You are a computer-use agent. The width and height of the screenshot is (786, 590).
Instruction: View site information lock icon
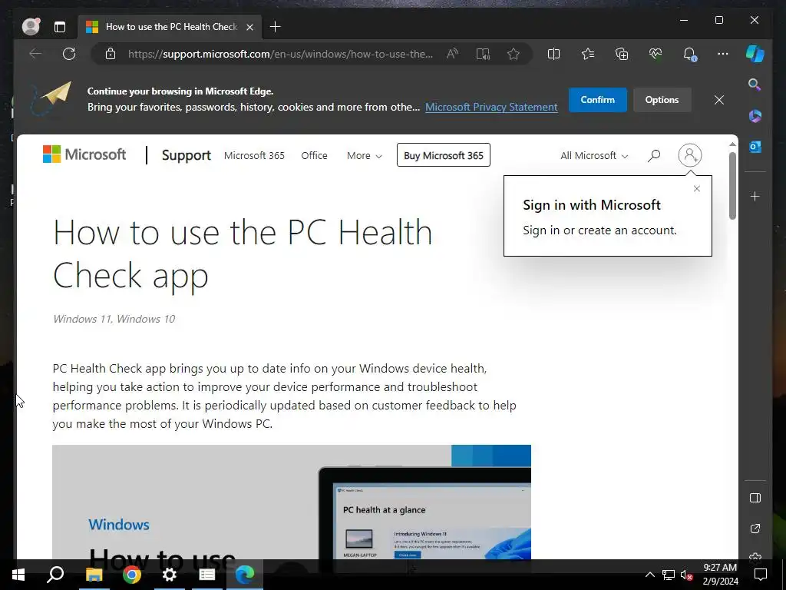111,54
